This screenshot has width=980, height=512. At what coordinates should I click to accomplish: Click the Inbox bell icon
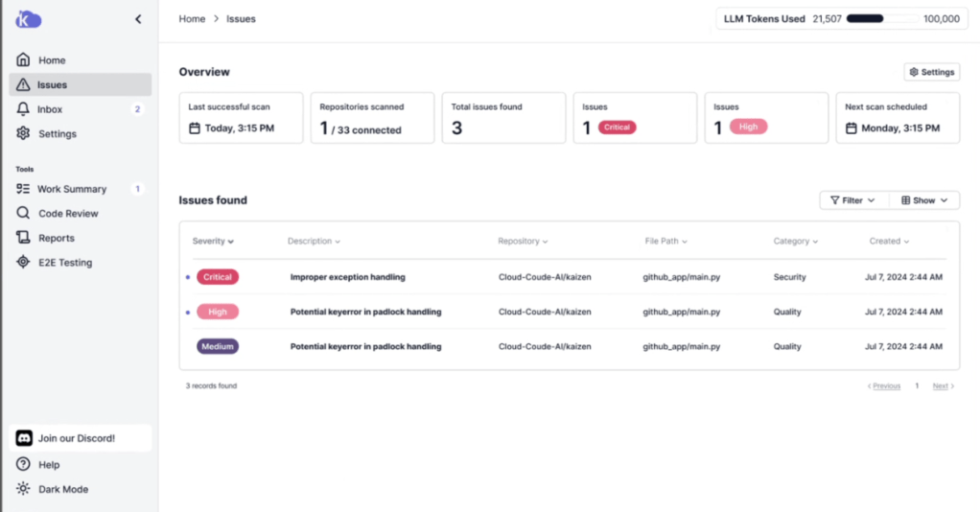24,109
